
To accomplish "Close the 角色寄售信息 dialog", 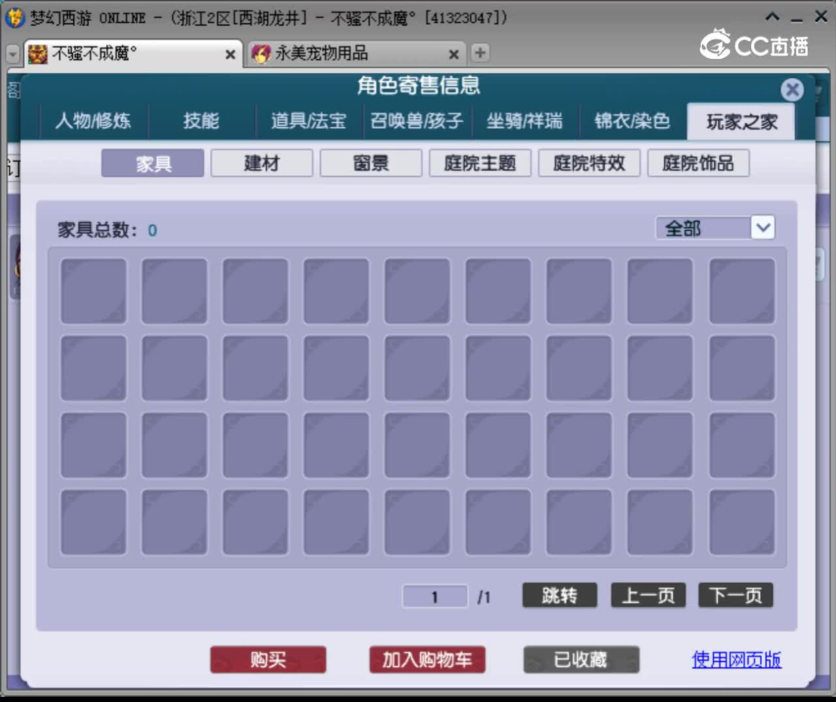I will click(x=792, y=90).
